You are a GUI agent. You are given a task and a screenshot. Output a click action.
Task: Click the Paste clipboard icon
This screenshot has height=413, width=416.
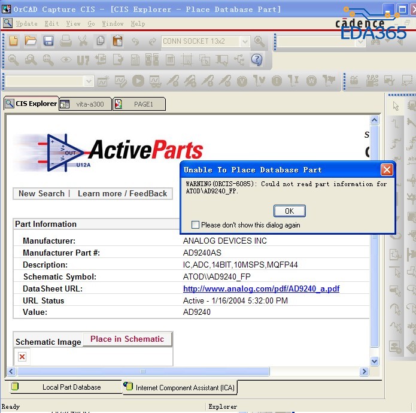pyautogui.click(x=117, y=41)
